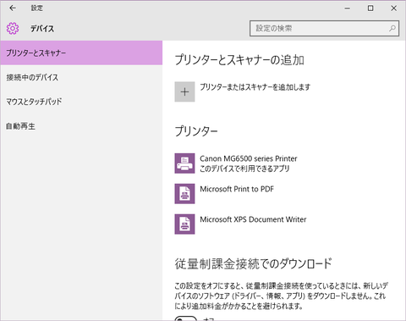
Task: Click the Microsoft XPS Document Writer icon
Action: point(184,224)
